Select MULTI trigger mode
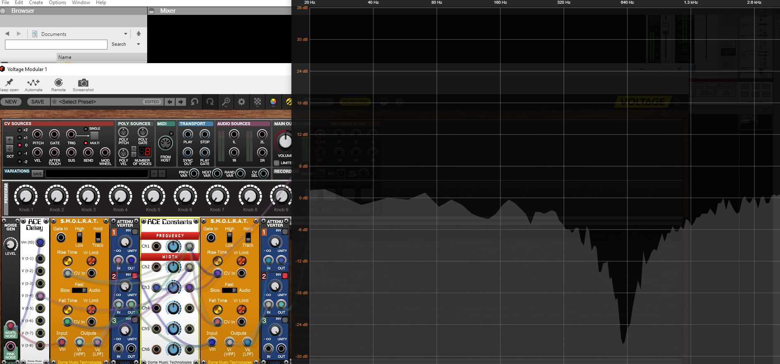Image resolution: width=780 pixels, height=364 pixels. click(86, 143)
